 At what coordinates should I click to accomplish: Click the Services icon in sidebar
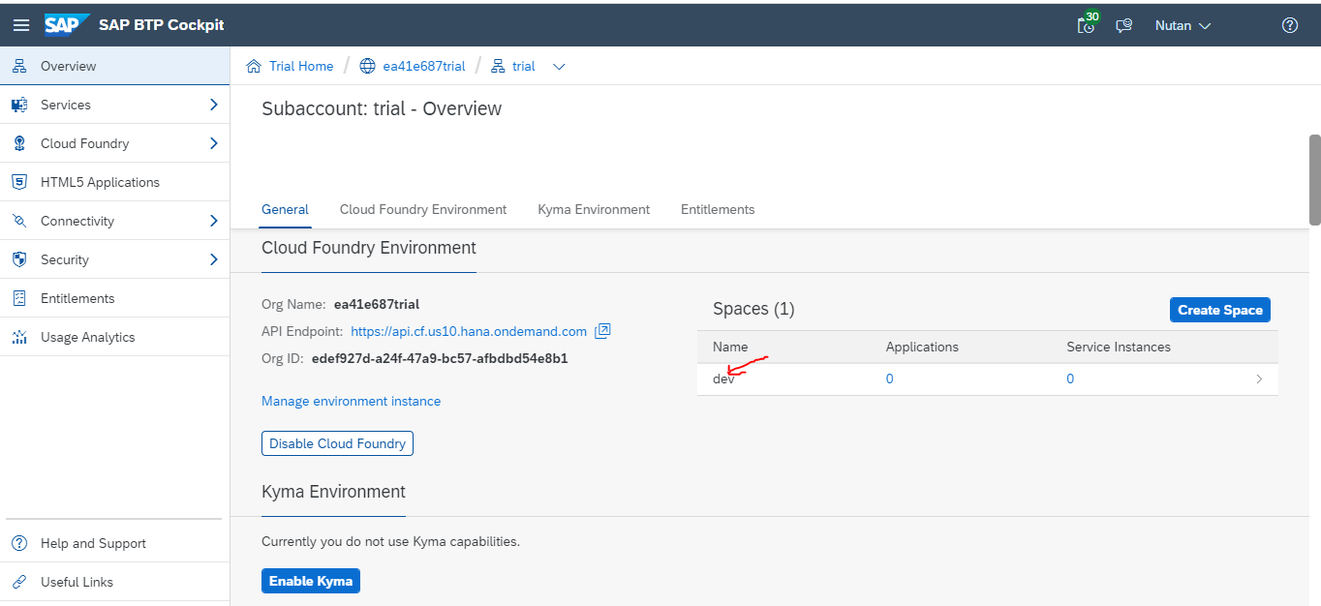19,105
